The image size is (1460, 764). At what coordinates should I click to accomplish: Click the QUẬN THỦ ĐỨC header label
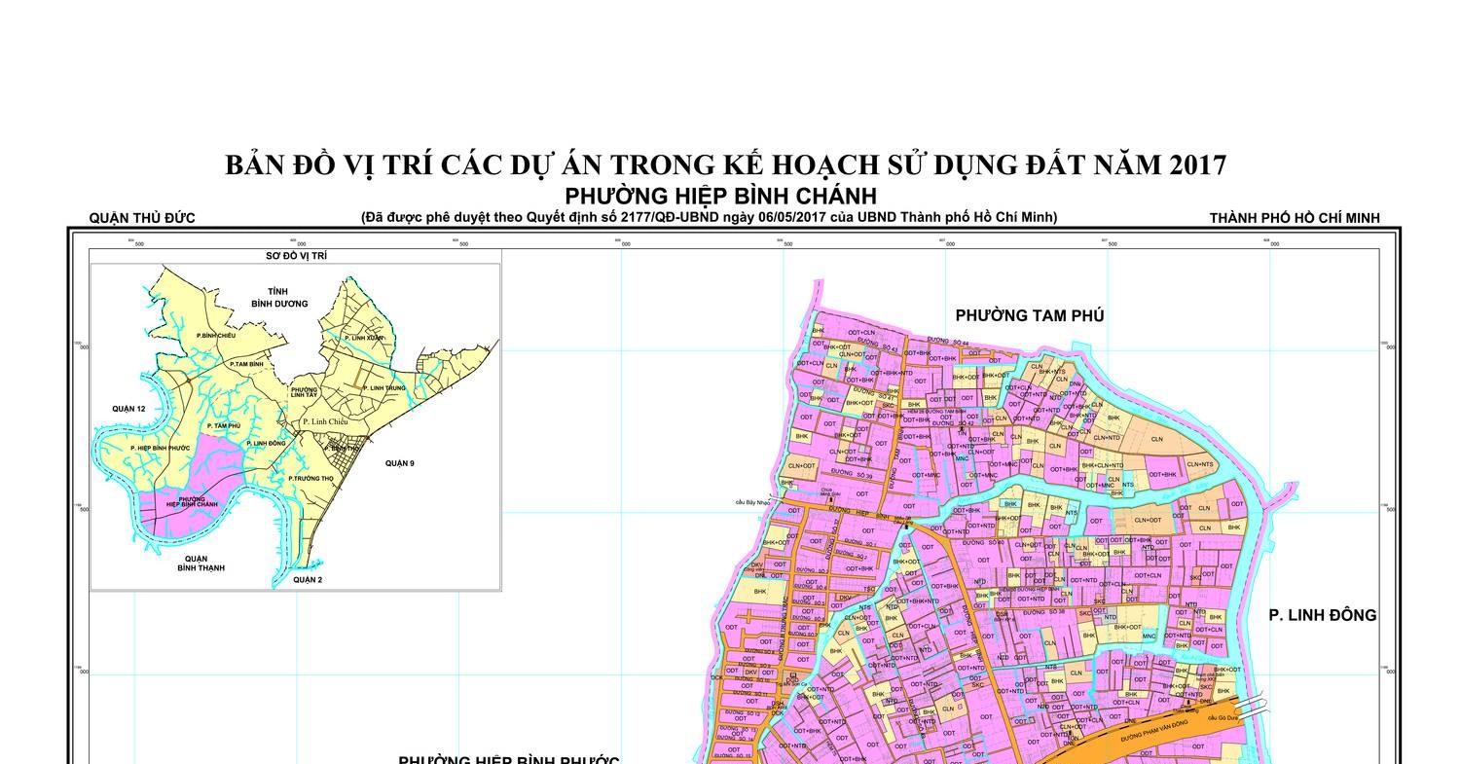pyautogui.click(x=142, y=218)
